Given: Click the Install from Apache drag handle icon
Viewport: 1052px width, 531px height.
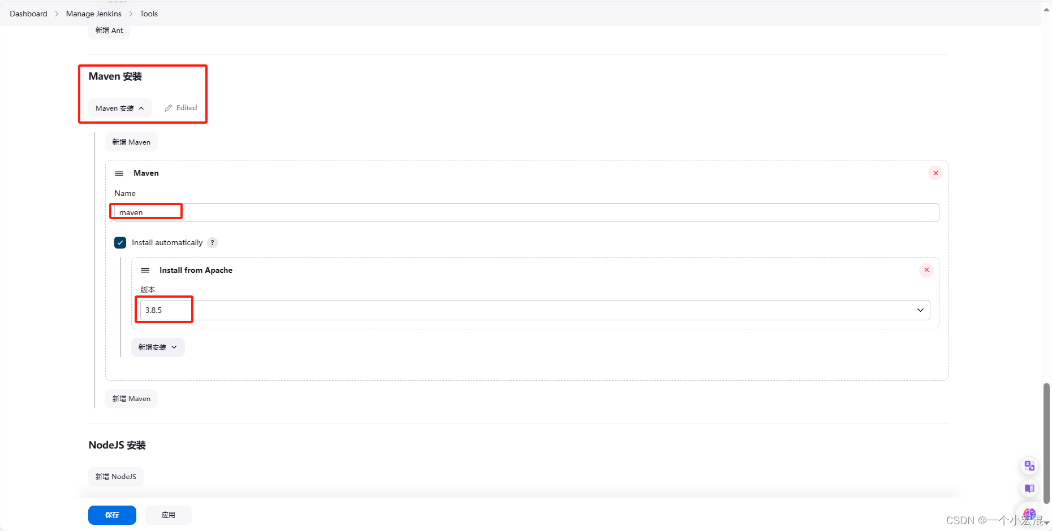Looking at the screenshot, I should tap(145, 270).
